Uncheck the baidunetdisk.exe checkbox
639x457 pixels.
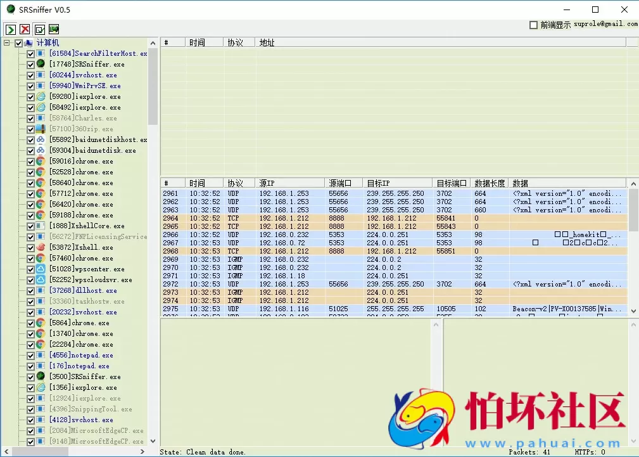pos(30,151)
